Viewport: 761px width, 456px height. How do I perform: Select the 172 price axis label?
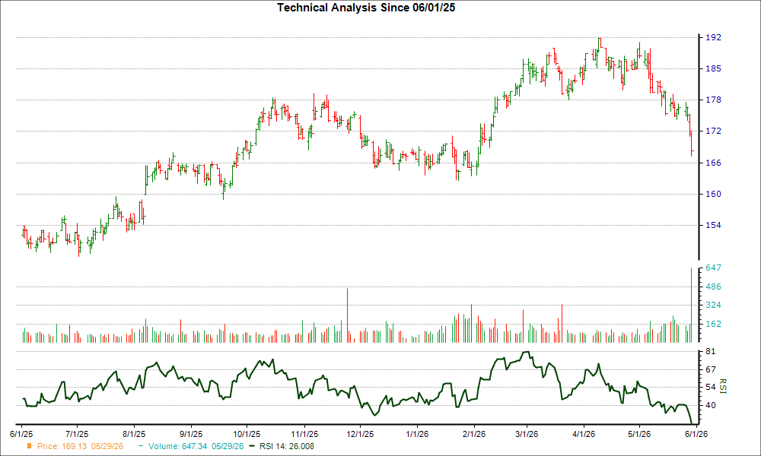tap(713, 131)
